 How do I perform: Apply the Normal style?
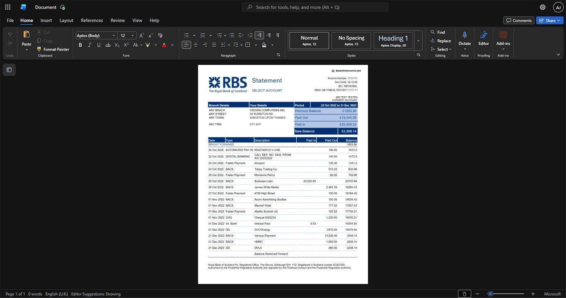tap(309, 41)
